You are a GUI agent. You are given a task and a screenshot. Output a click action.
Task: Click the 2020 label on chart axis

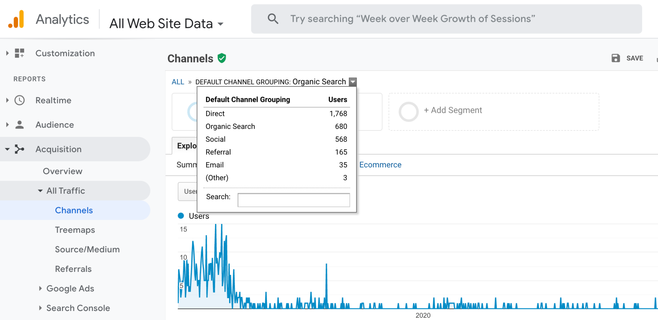tap(423, 315)
